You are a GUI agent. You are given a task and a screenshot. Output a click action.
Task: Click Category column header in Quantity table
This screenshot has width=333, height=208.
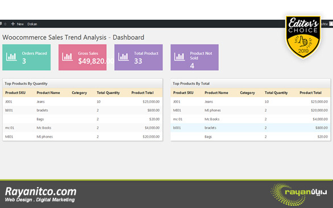click(79, 93)
